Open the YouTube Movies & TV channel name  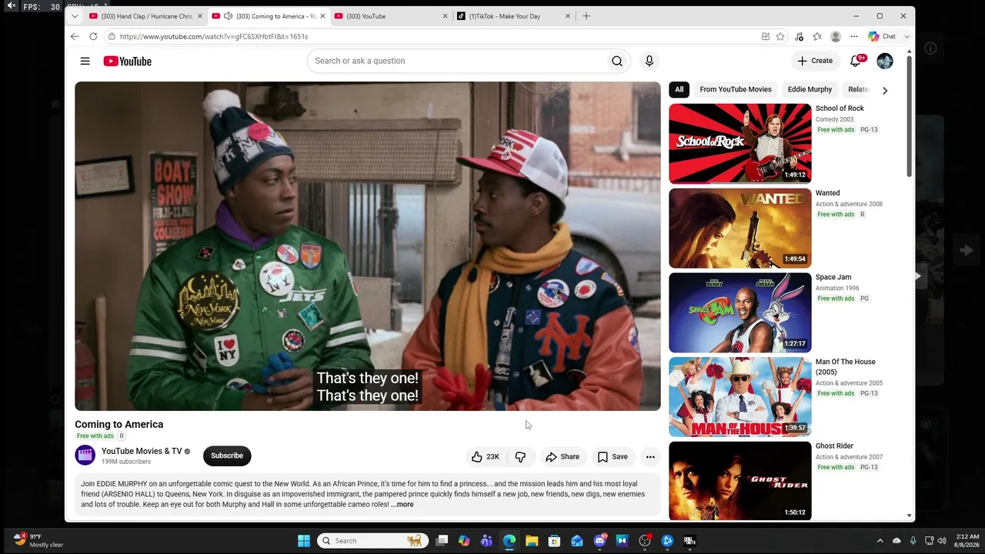[142, 451]
